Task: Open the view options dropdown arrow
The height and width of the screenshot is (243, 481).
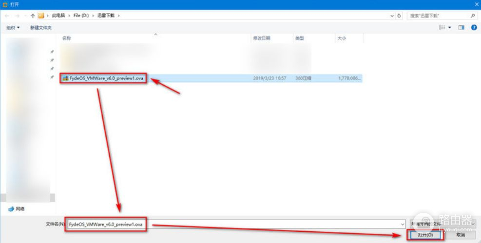Action: [450, 28]
